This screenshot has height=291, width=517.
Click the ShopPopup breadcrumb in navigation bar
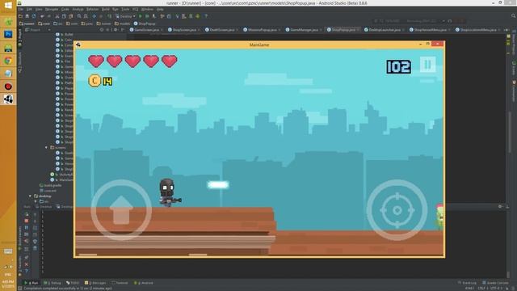tap(144, 23)
